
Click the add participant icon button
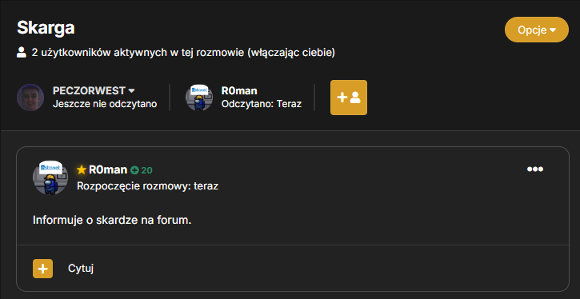point(349,98)
